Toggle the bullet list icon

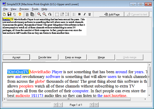click(74, 14)
